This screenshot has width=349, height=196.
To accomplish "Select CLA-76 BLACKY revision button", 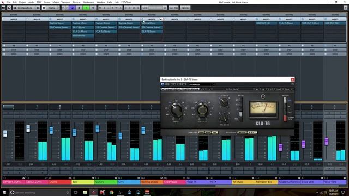I will 252,133.
